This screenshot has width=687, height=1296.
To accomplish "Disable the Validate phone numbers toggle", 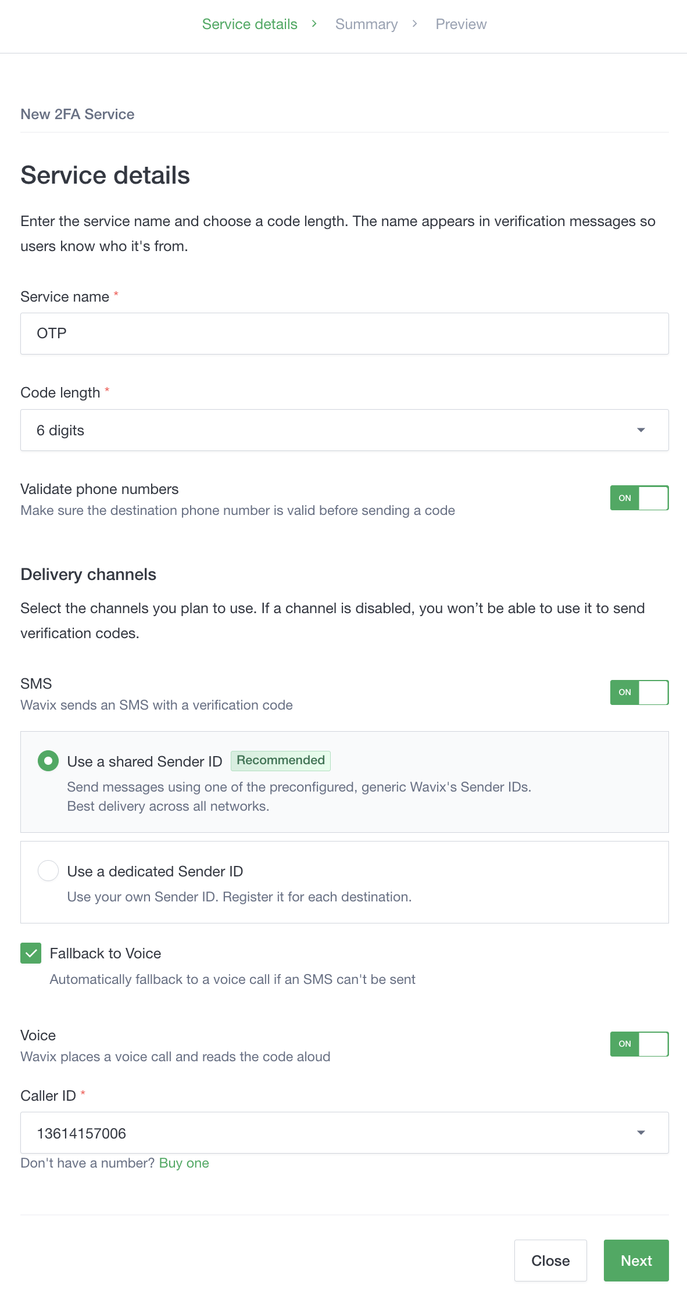I will click(639, 497).
